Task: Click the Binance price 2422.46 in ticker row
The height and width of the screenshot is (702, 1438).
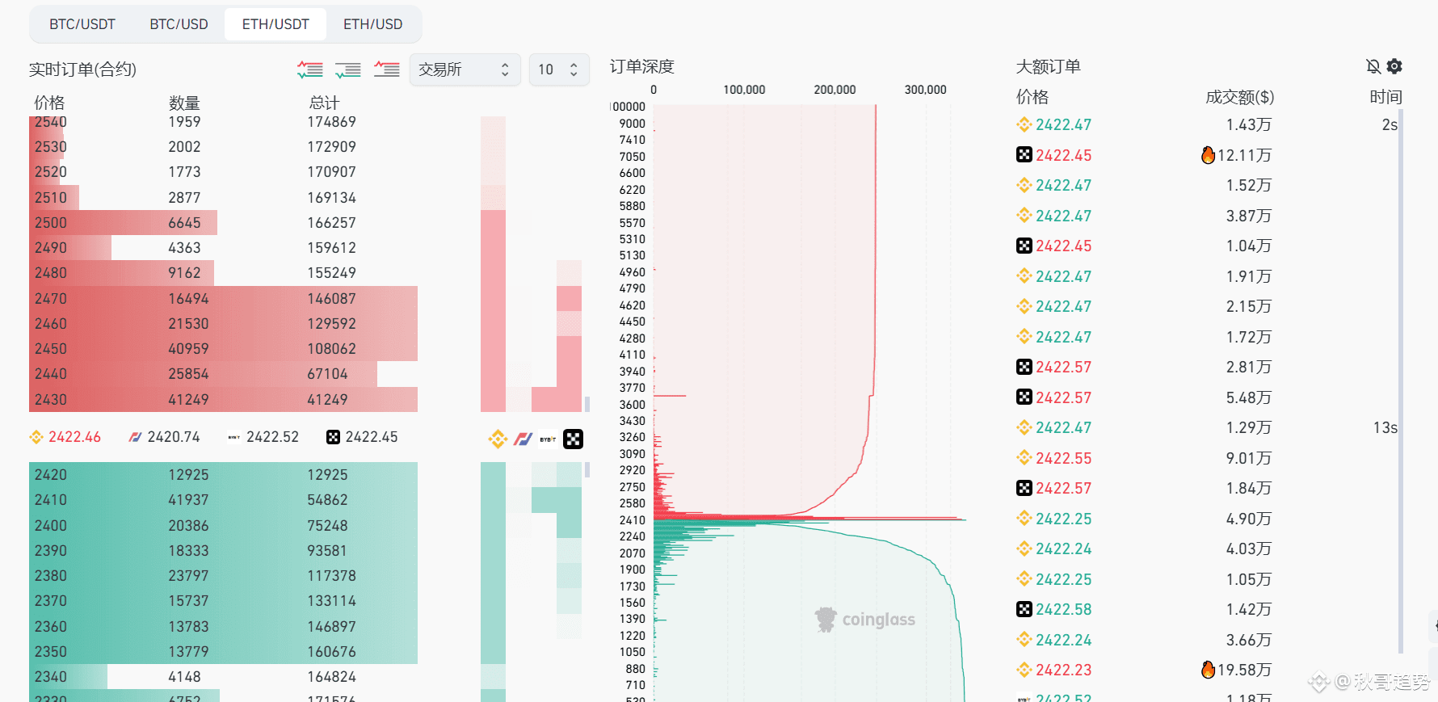Action: [74, 437]
